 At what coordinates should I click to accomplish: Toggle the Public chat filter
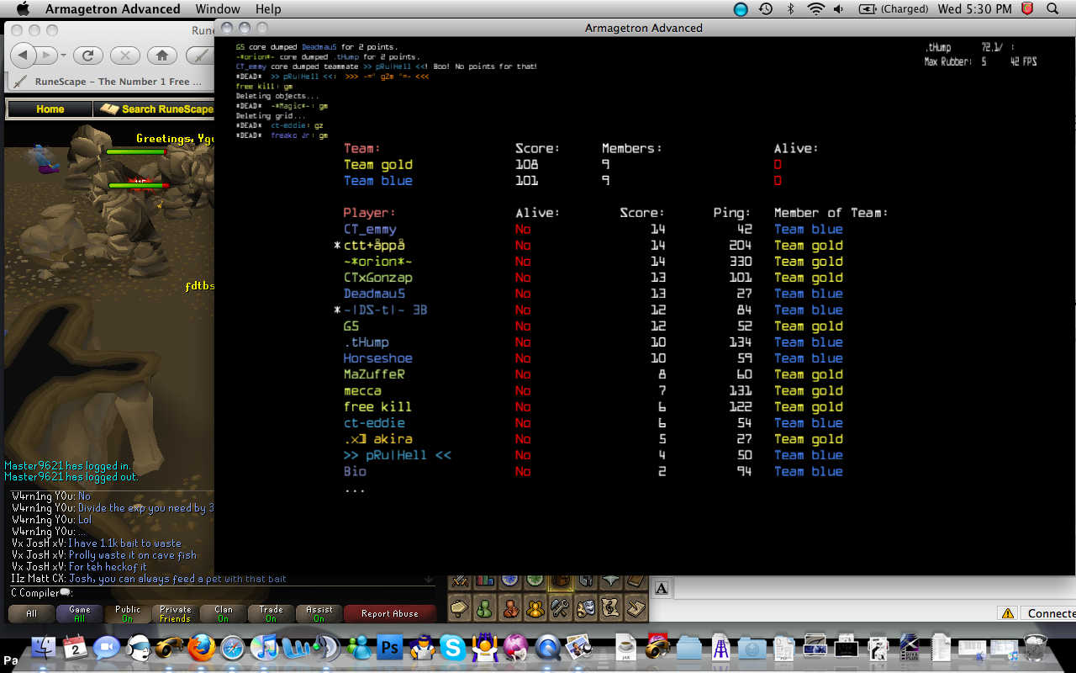click(x=128, y=613)
